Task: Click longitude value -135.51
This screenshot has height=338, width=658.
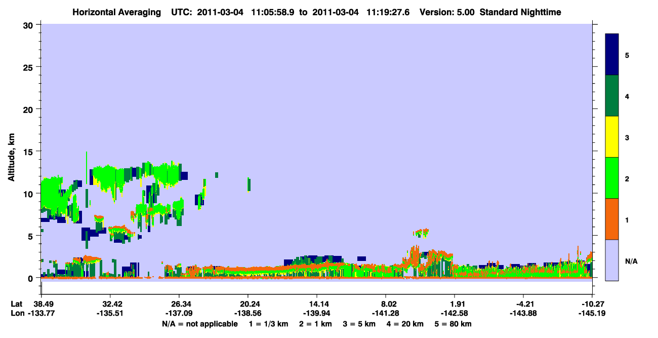Action: pos(110,314)
